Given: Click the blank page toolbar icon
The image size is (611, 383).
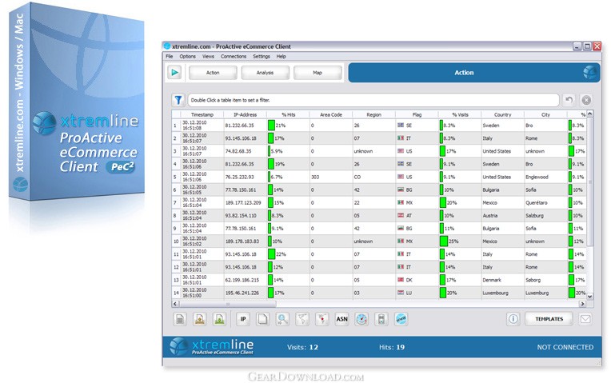Looking at the screenshot, I should (x=262, y=319).
